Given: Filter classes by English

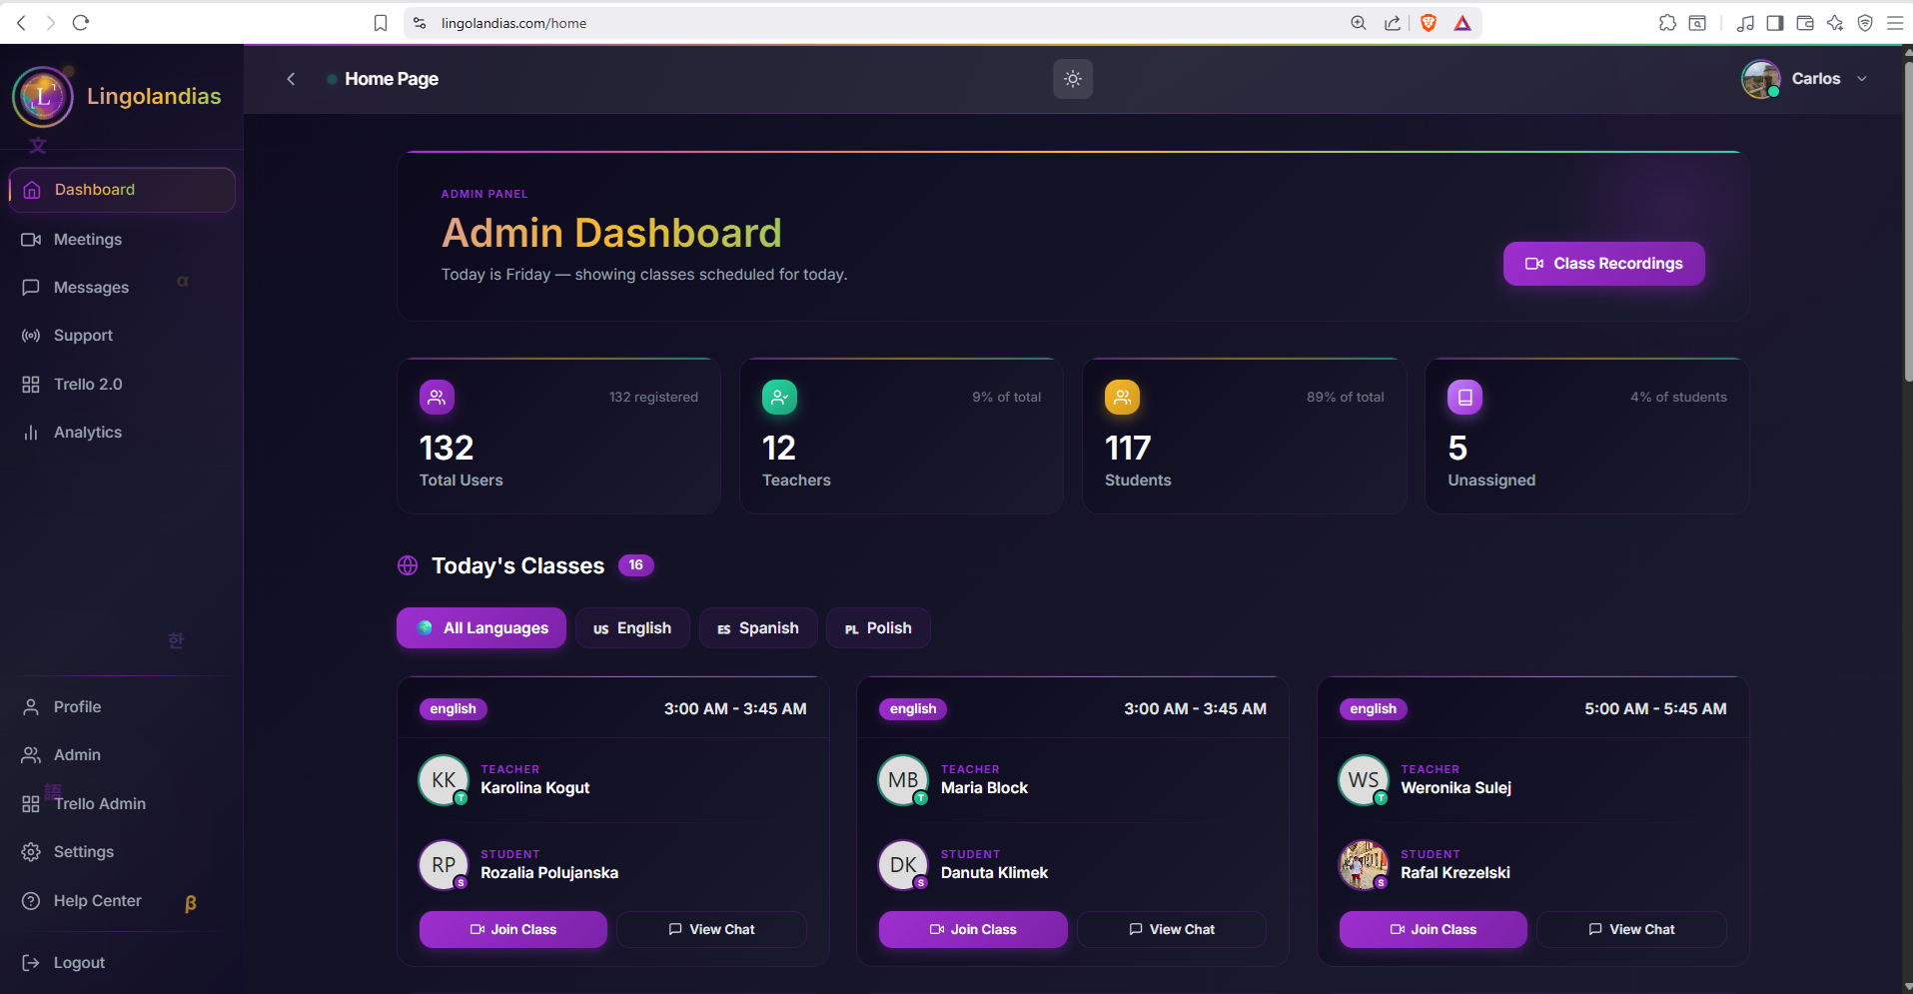Looking at the screenshot, I should tap(632, 628).
